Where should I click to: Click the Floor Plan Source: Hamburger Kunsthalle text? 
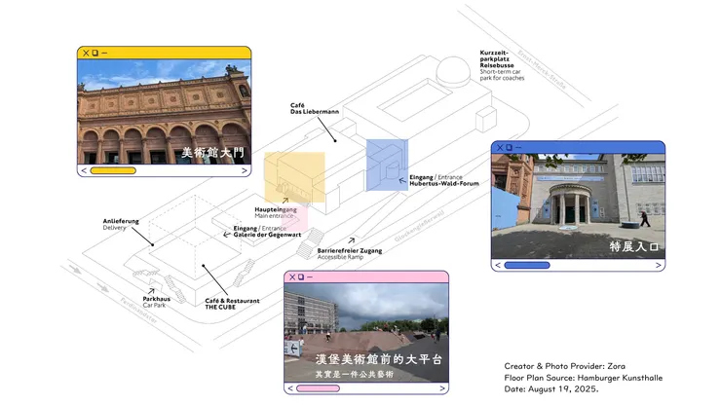(583, 378)
